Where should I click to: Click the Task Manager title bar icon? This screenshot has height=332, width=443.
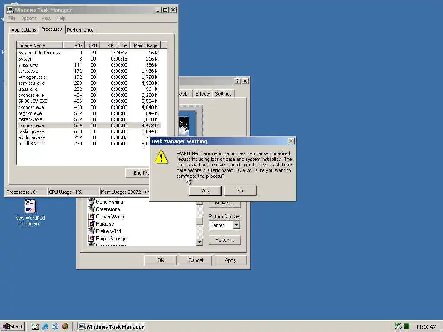pyautogui.click(x=10, y=10)
